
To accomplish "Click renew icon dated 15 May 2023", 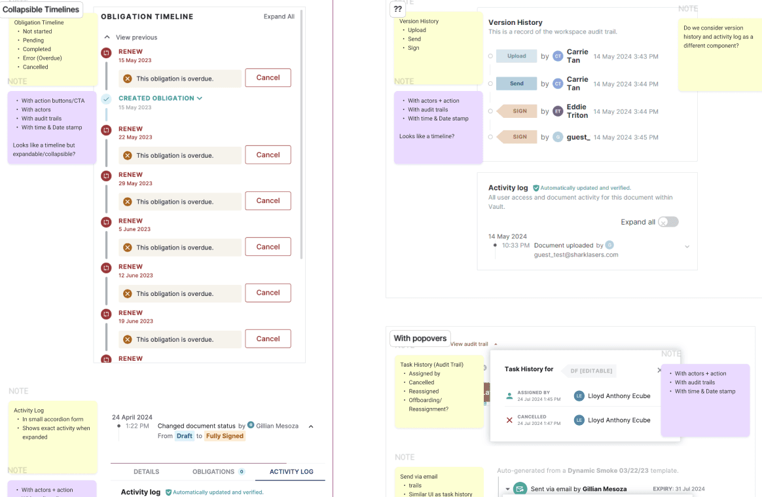I will pos(106,52).
